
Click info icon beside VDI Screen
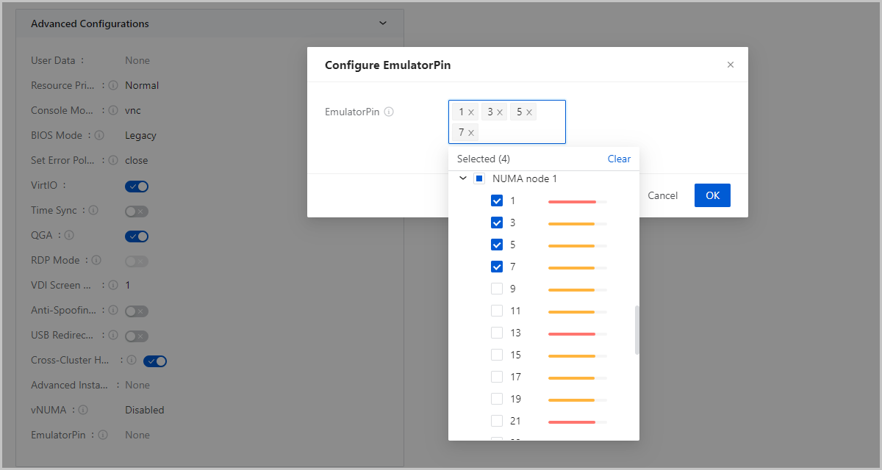click(113, 285)
